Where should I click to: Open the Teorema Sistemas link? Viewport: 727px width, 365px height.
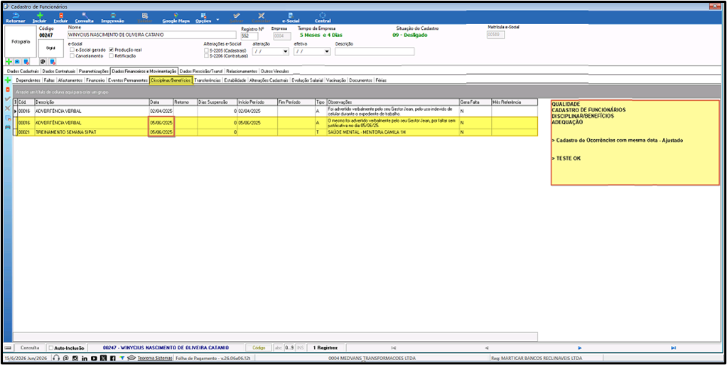(x=154, y=358)
